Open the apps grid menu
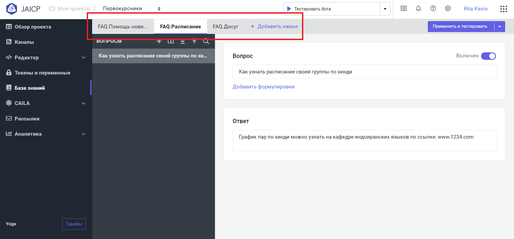514x239 pixels. tap(503, 9)
